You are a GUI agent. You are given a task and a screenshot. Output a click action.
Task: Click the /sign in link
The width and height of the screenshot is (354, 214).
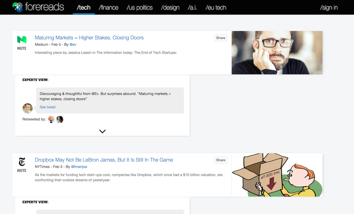(x=329, y=8)
